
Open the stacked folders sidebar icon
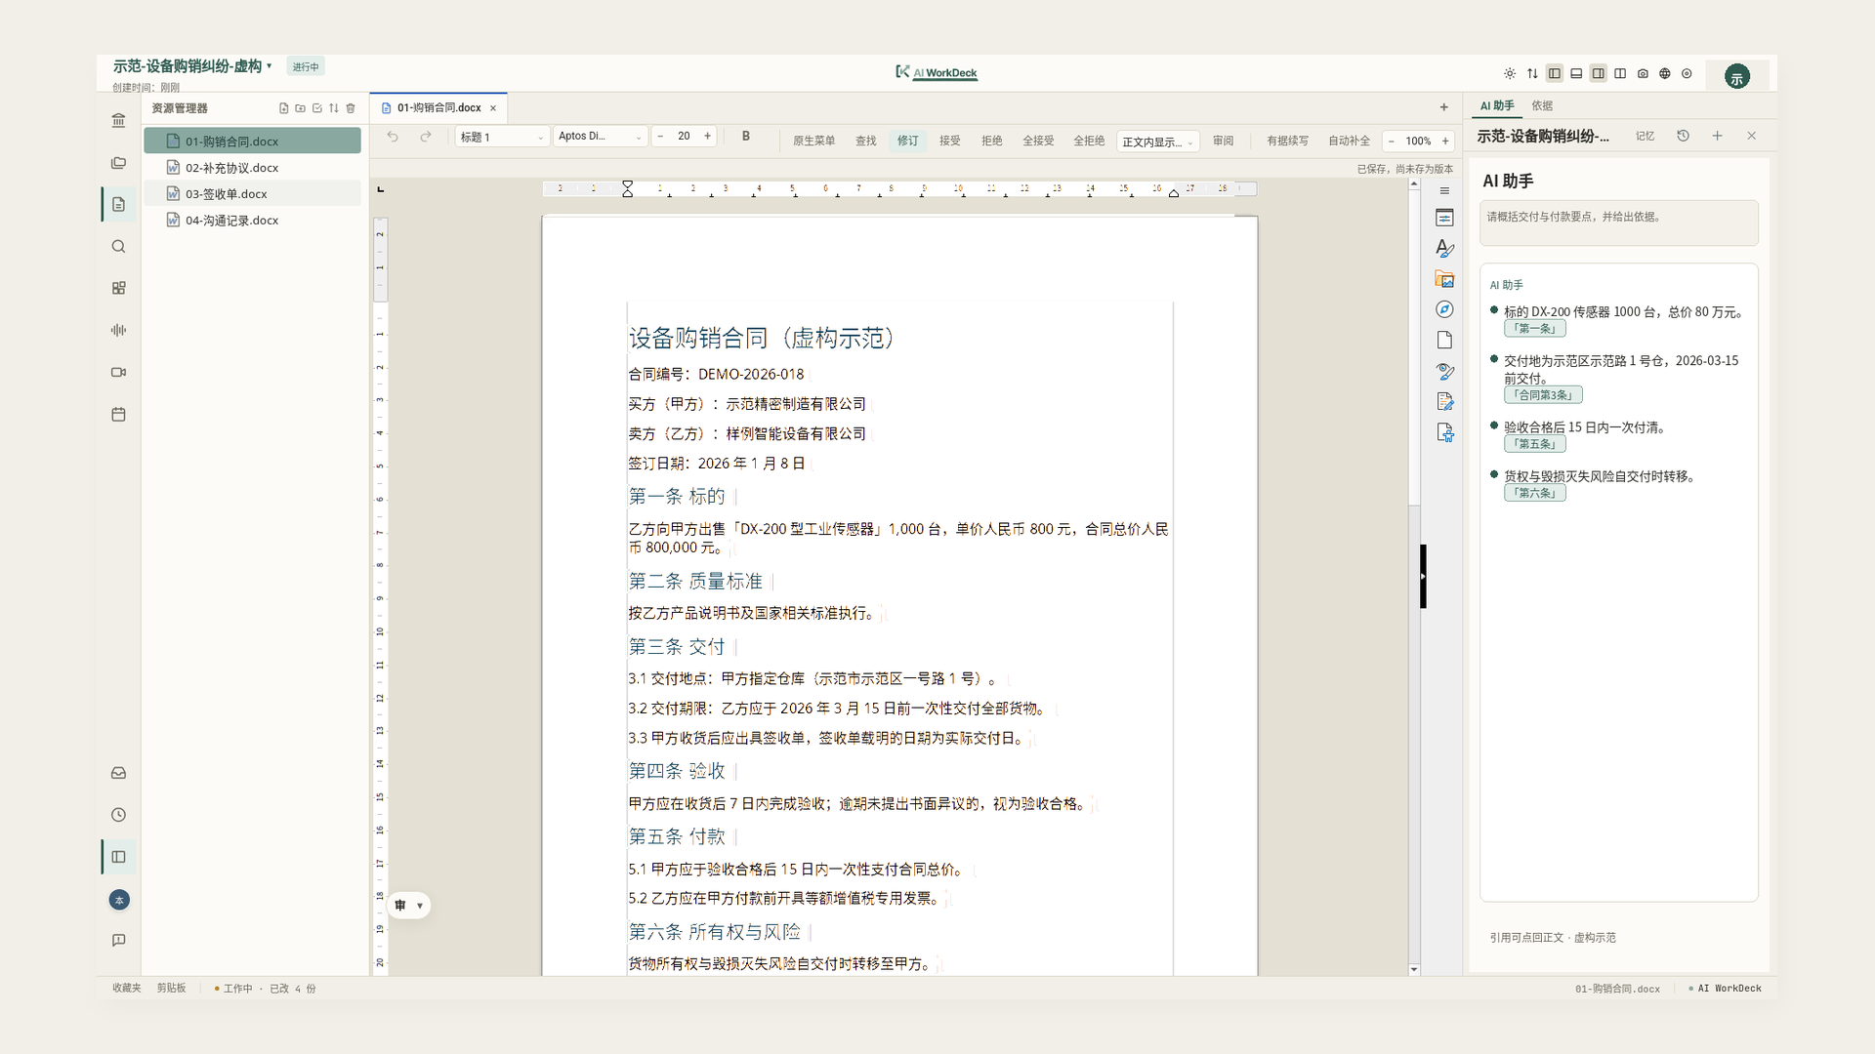[x=118, y=163]
